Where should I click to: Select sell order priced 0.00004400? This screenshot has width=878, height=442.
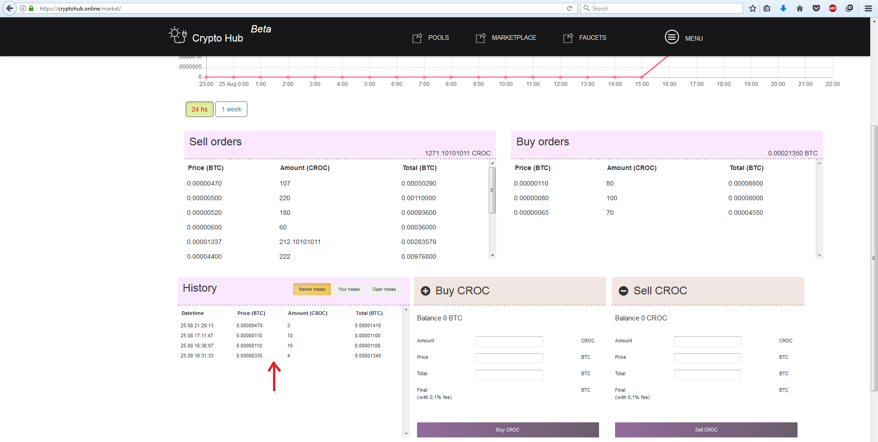[x=337, y=256]
